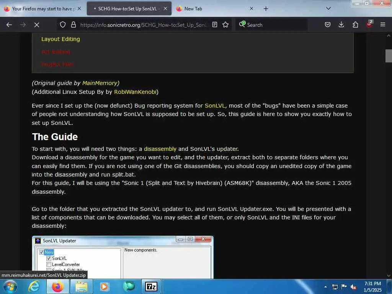
Task: Open a new tab with plus
Action: tap(266, 9)
